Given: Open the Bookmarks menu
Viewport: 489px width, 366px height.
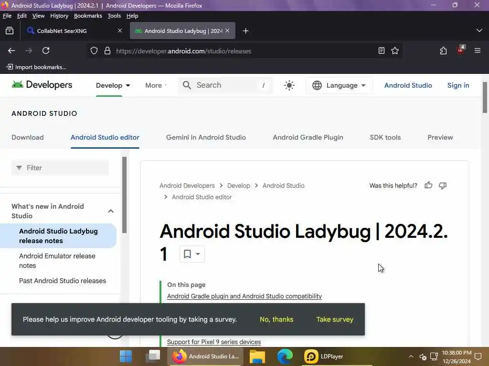Looking at the screenshot, I should [88, 16].
